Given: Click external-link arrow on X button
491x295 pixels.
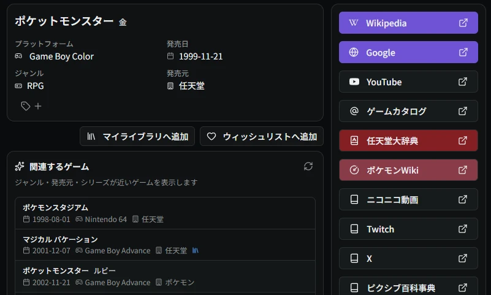Looking at the screenshot, I should tap(463, 258).
